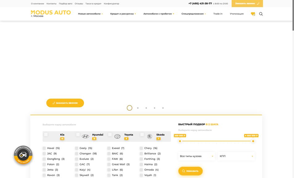Select the first banner slide dot

[x=130, y=108]
